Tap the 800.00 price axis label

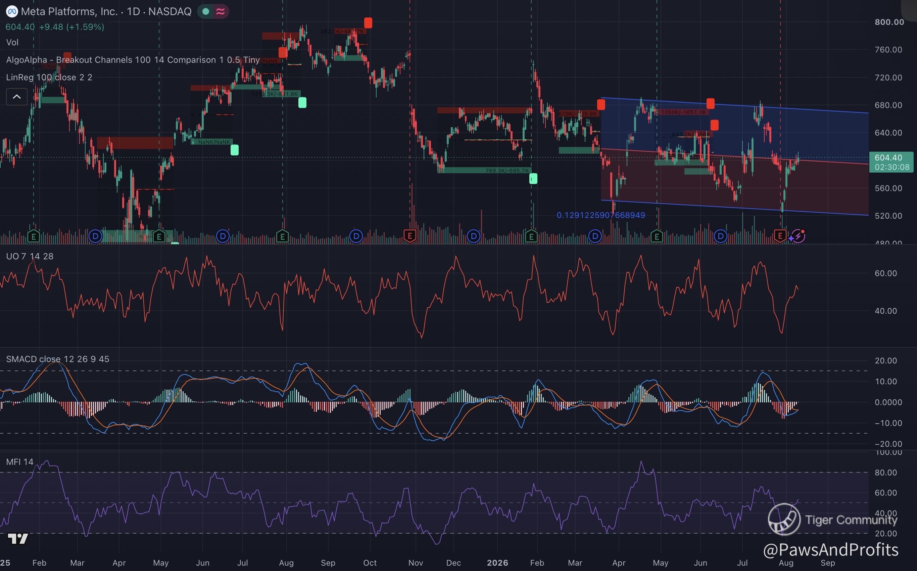pyautogui.click(x=889, y=22)
